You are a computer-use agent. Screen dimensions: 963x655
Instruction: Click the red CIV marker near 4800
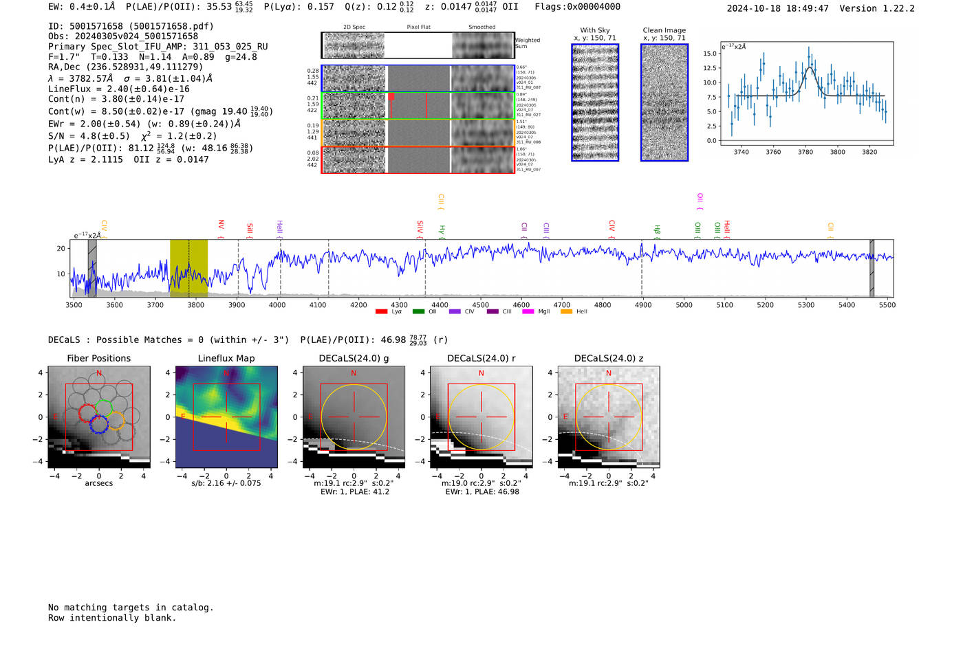point(612,228)
